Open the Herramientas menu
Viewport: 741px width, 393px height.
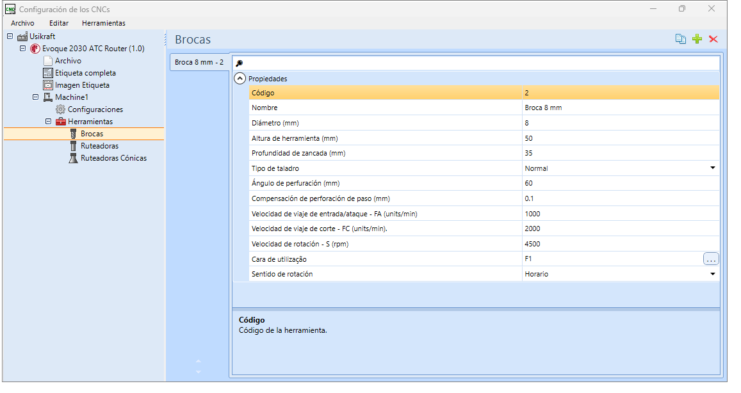tap(104, 23)
